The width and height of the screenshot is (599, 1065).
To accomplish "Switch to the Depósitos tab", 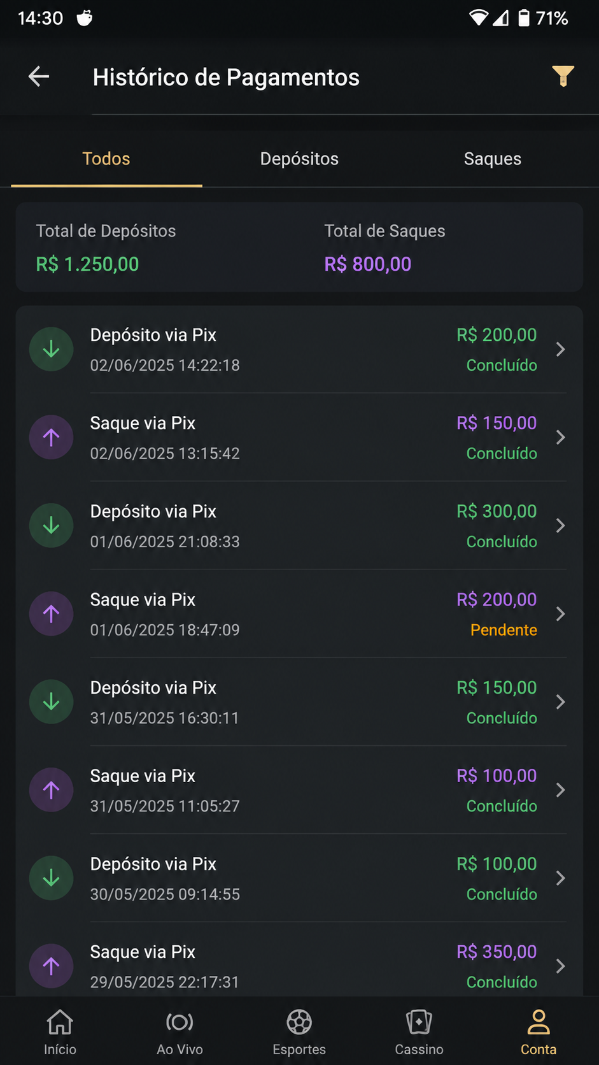I will click(299, 159).
